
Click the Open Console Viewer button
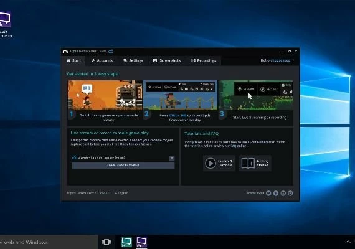(123, 166)
